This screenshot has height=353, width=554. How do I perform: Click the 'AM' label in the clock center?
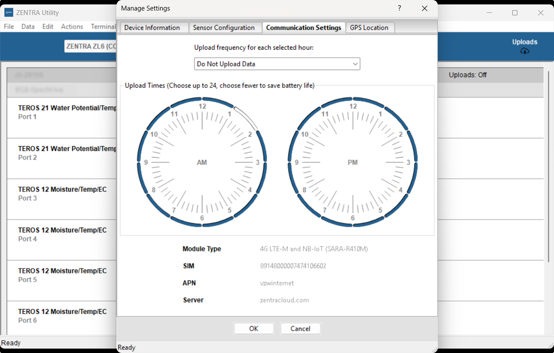coord(202,162)
